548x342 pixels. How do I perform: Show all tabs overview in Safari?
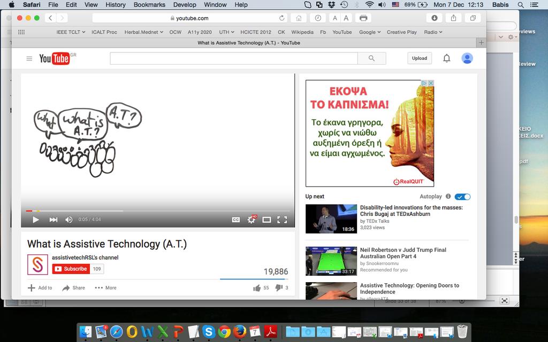click(x=473, y=18)
